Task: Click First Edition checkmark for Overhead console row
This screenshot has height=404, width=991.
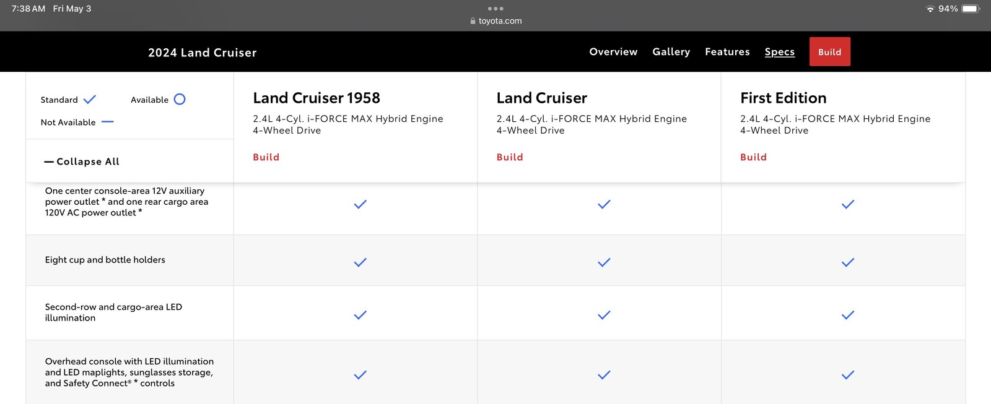Action: click(848, 375)
